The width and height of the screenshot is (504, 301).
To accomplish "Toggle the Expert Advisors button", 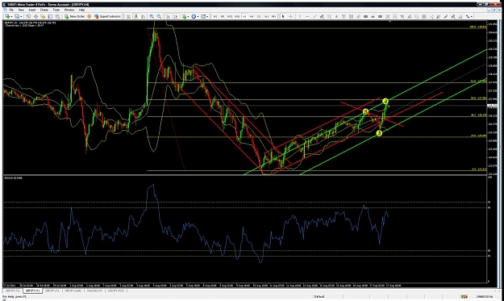I will [107, 16].
